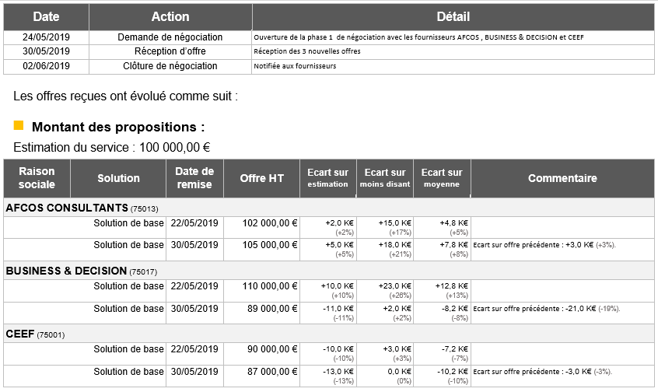The height and width of the screenshot is (392, 658).
Task: Click the Ecart sur moyenne header
Action: [x=442, y=178]
